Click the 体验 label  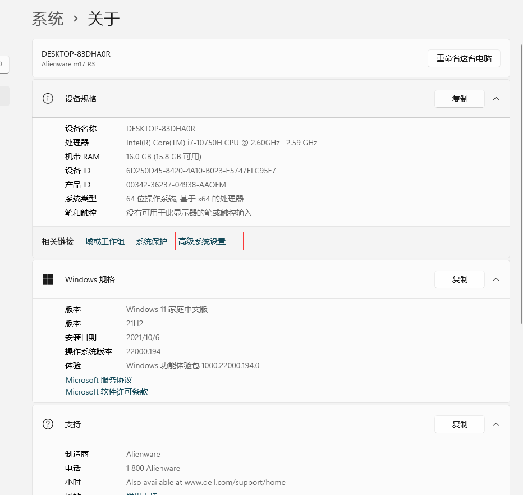click(x=73, y=365)
